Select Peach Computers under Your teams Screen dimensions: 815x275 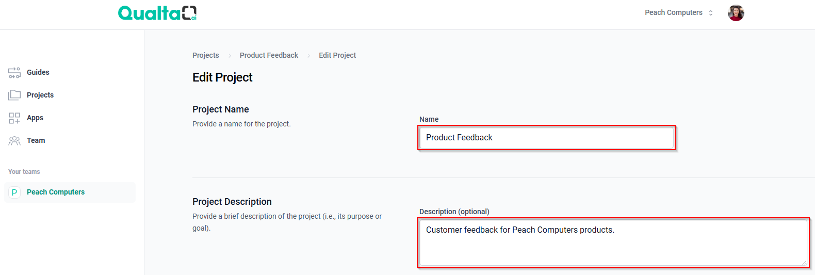pyautogui.click(x=70, y=192)
